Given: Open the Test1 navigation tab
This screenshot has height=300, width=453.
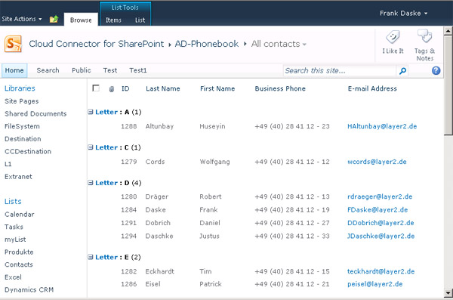Looking at the screenshot, I should click(x=138, y=70).
